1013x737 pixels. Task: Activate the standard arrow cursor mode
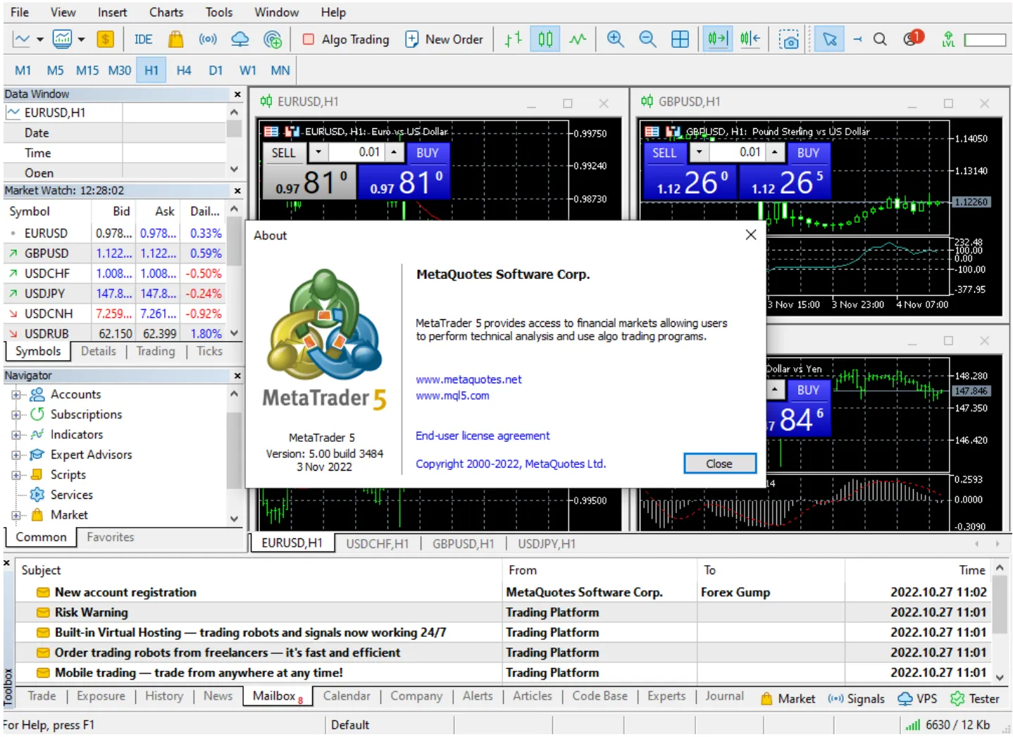point(830,39)
